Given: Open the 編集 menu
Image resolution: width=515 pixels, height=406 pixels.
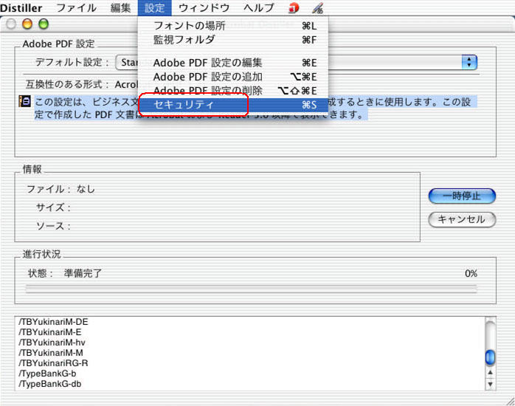Looking at the screenshot, I should 120,8.
